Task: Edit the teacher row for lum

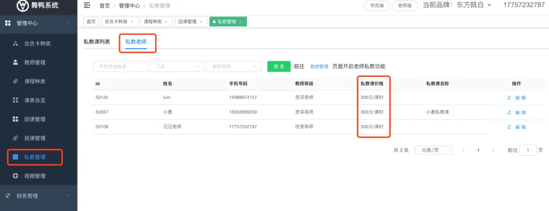Action: [516, 97]
